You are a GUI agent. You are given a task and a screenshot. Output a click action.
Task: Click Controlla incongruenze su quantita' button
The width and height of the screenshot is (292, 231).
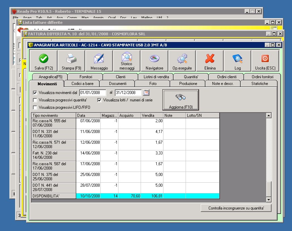(x=236, y=208)
